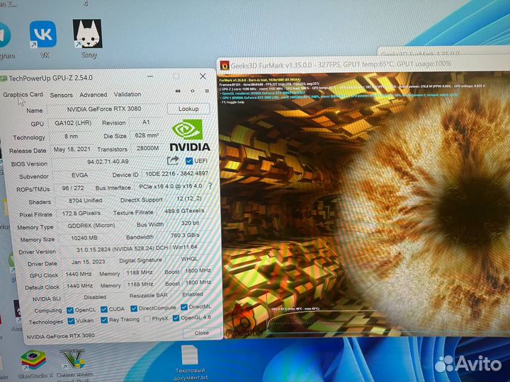Click the Release Date value May 18, 2021

click(x=72, y=149)
